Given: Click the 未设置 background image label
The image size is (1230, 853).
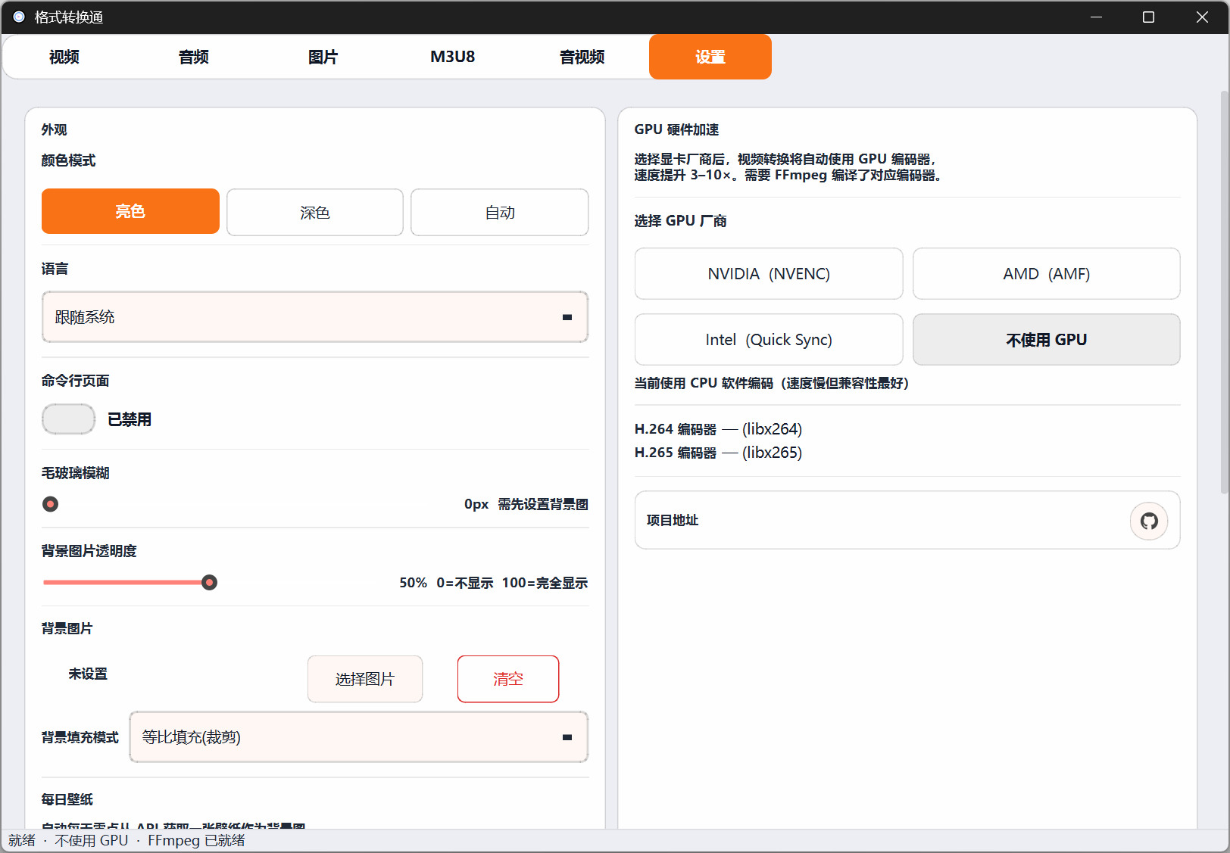Looking at the screenshot, I should click(x=88, y=674).
